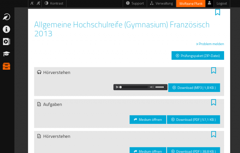This screenshot has width=240, height=153.
Task: Toggle bookmark on the Aufgaben item
Action: point(213,103)
